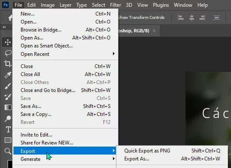
Task: Select the Brush tool
Action: pyautogui.click(x=8, y=86)
